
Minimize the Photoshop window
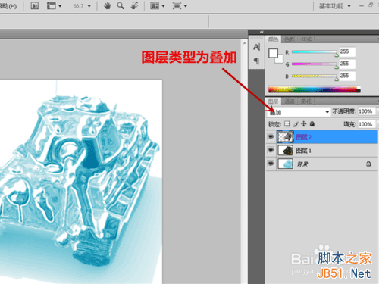(x=362, y=5)
